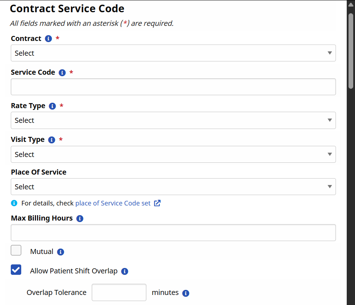Expand the Place Of Service dropdown
355x305 pixels.
pyautogui.click(x=173, y=187)
